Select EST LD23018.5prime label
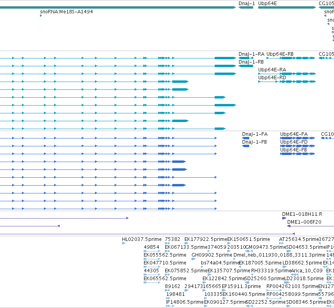 304,279
